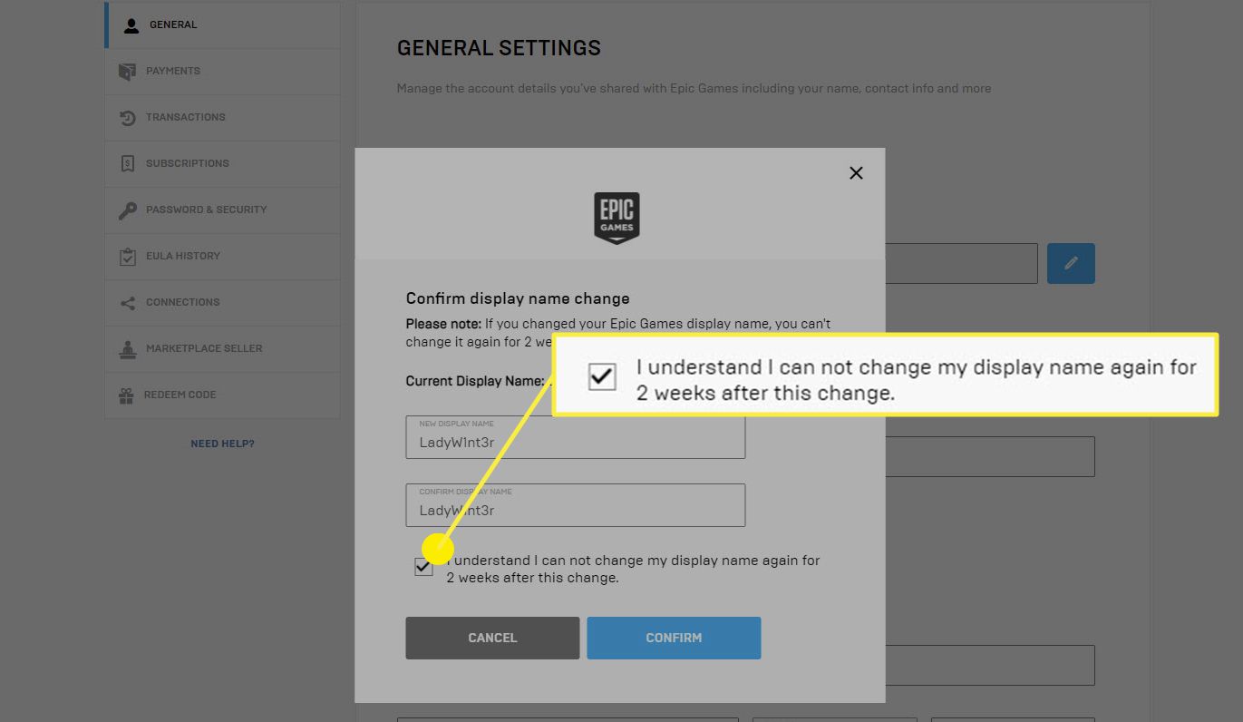This screenshot has height=722, width=1243.
Task: Click the 'Current Display Name:' label
Action: point(475,381)
